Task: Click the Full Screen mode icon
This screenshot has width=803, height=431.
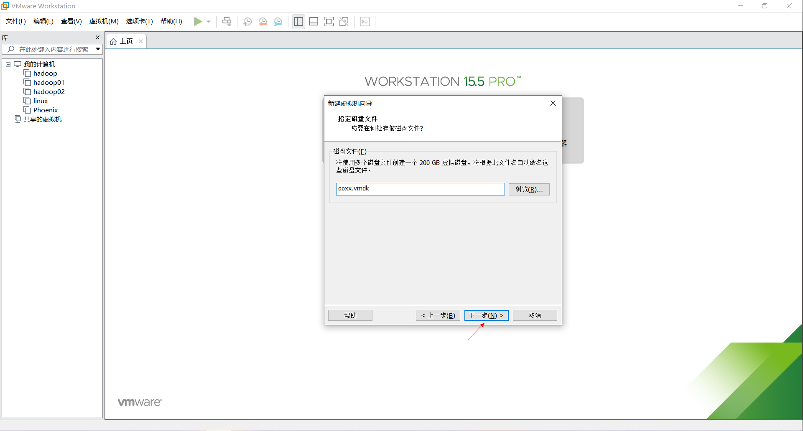Action: [329, 21]
